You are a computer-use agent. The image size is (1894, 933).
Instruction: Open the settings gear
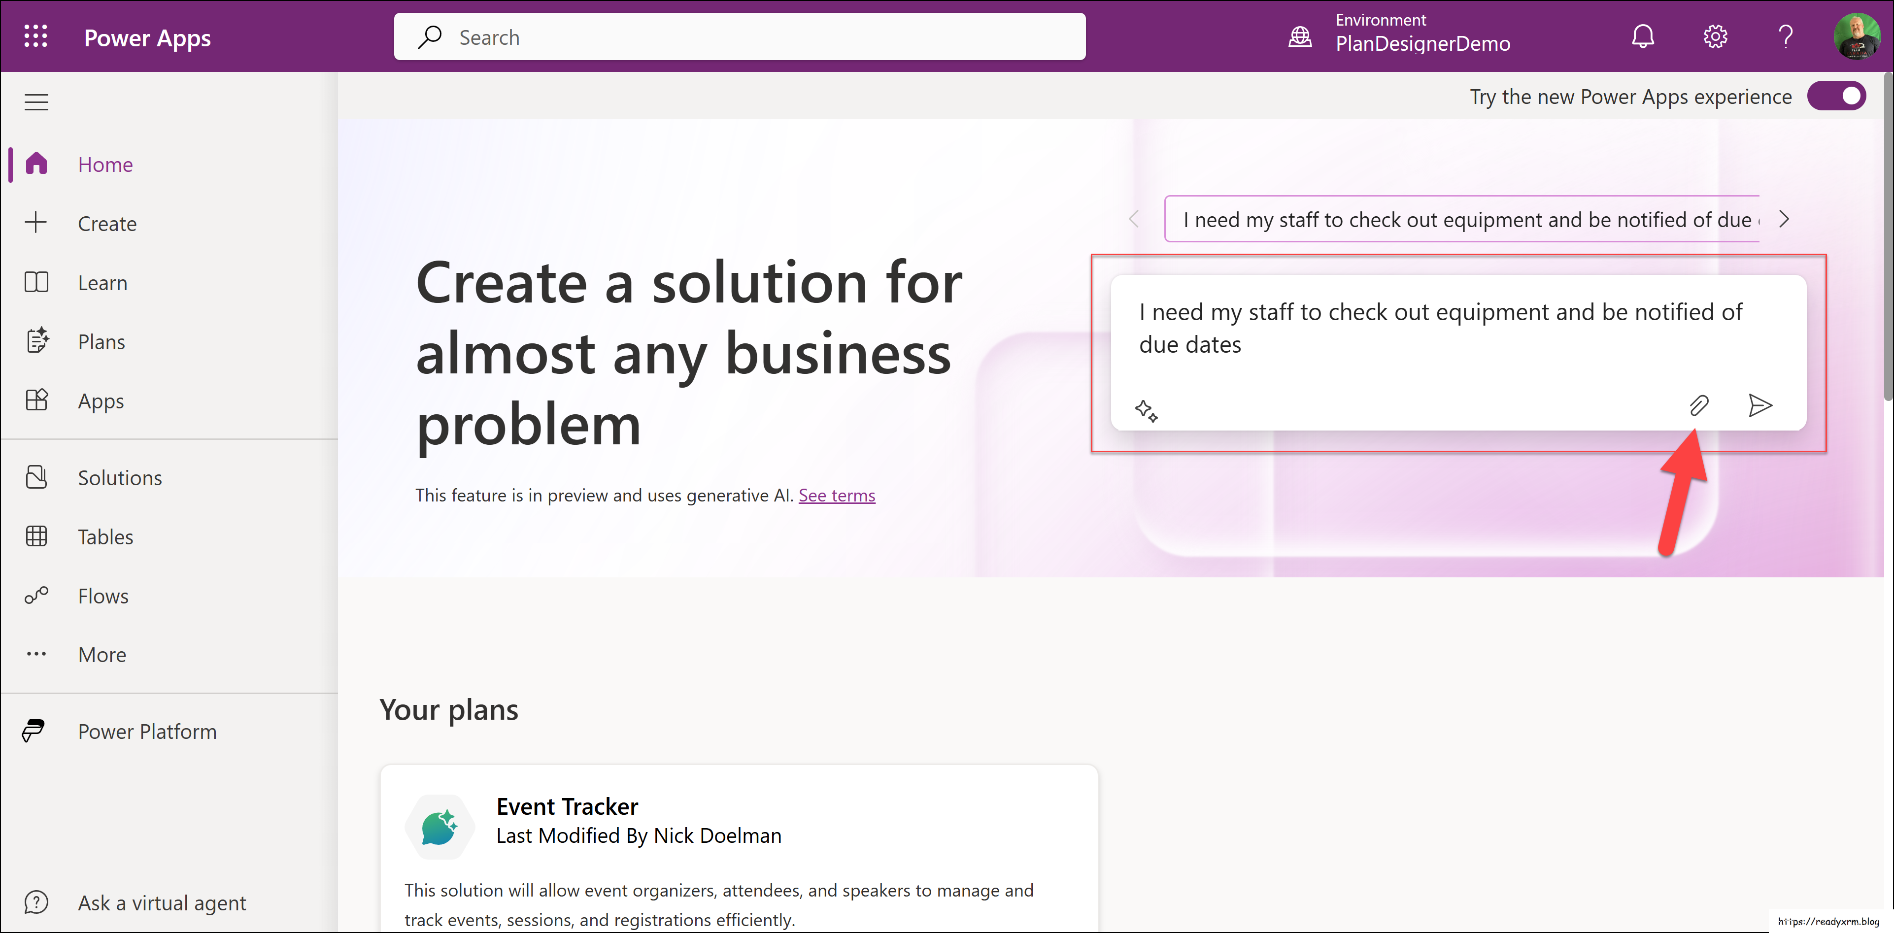1715,36
